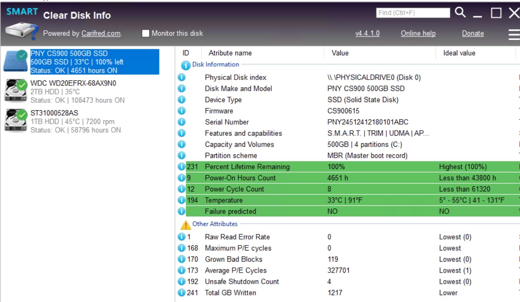
Task: Click info icon for Raw Read Error Rate
Action: 181,237
